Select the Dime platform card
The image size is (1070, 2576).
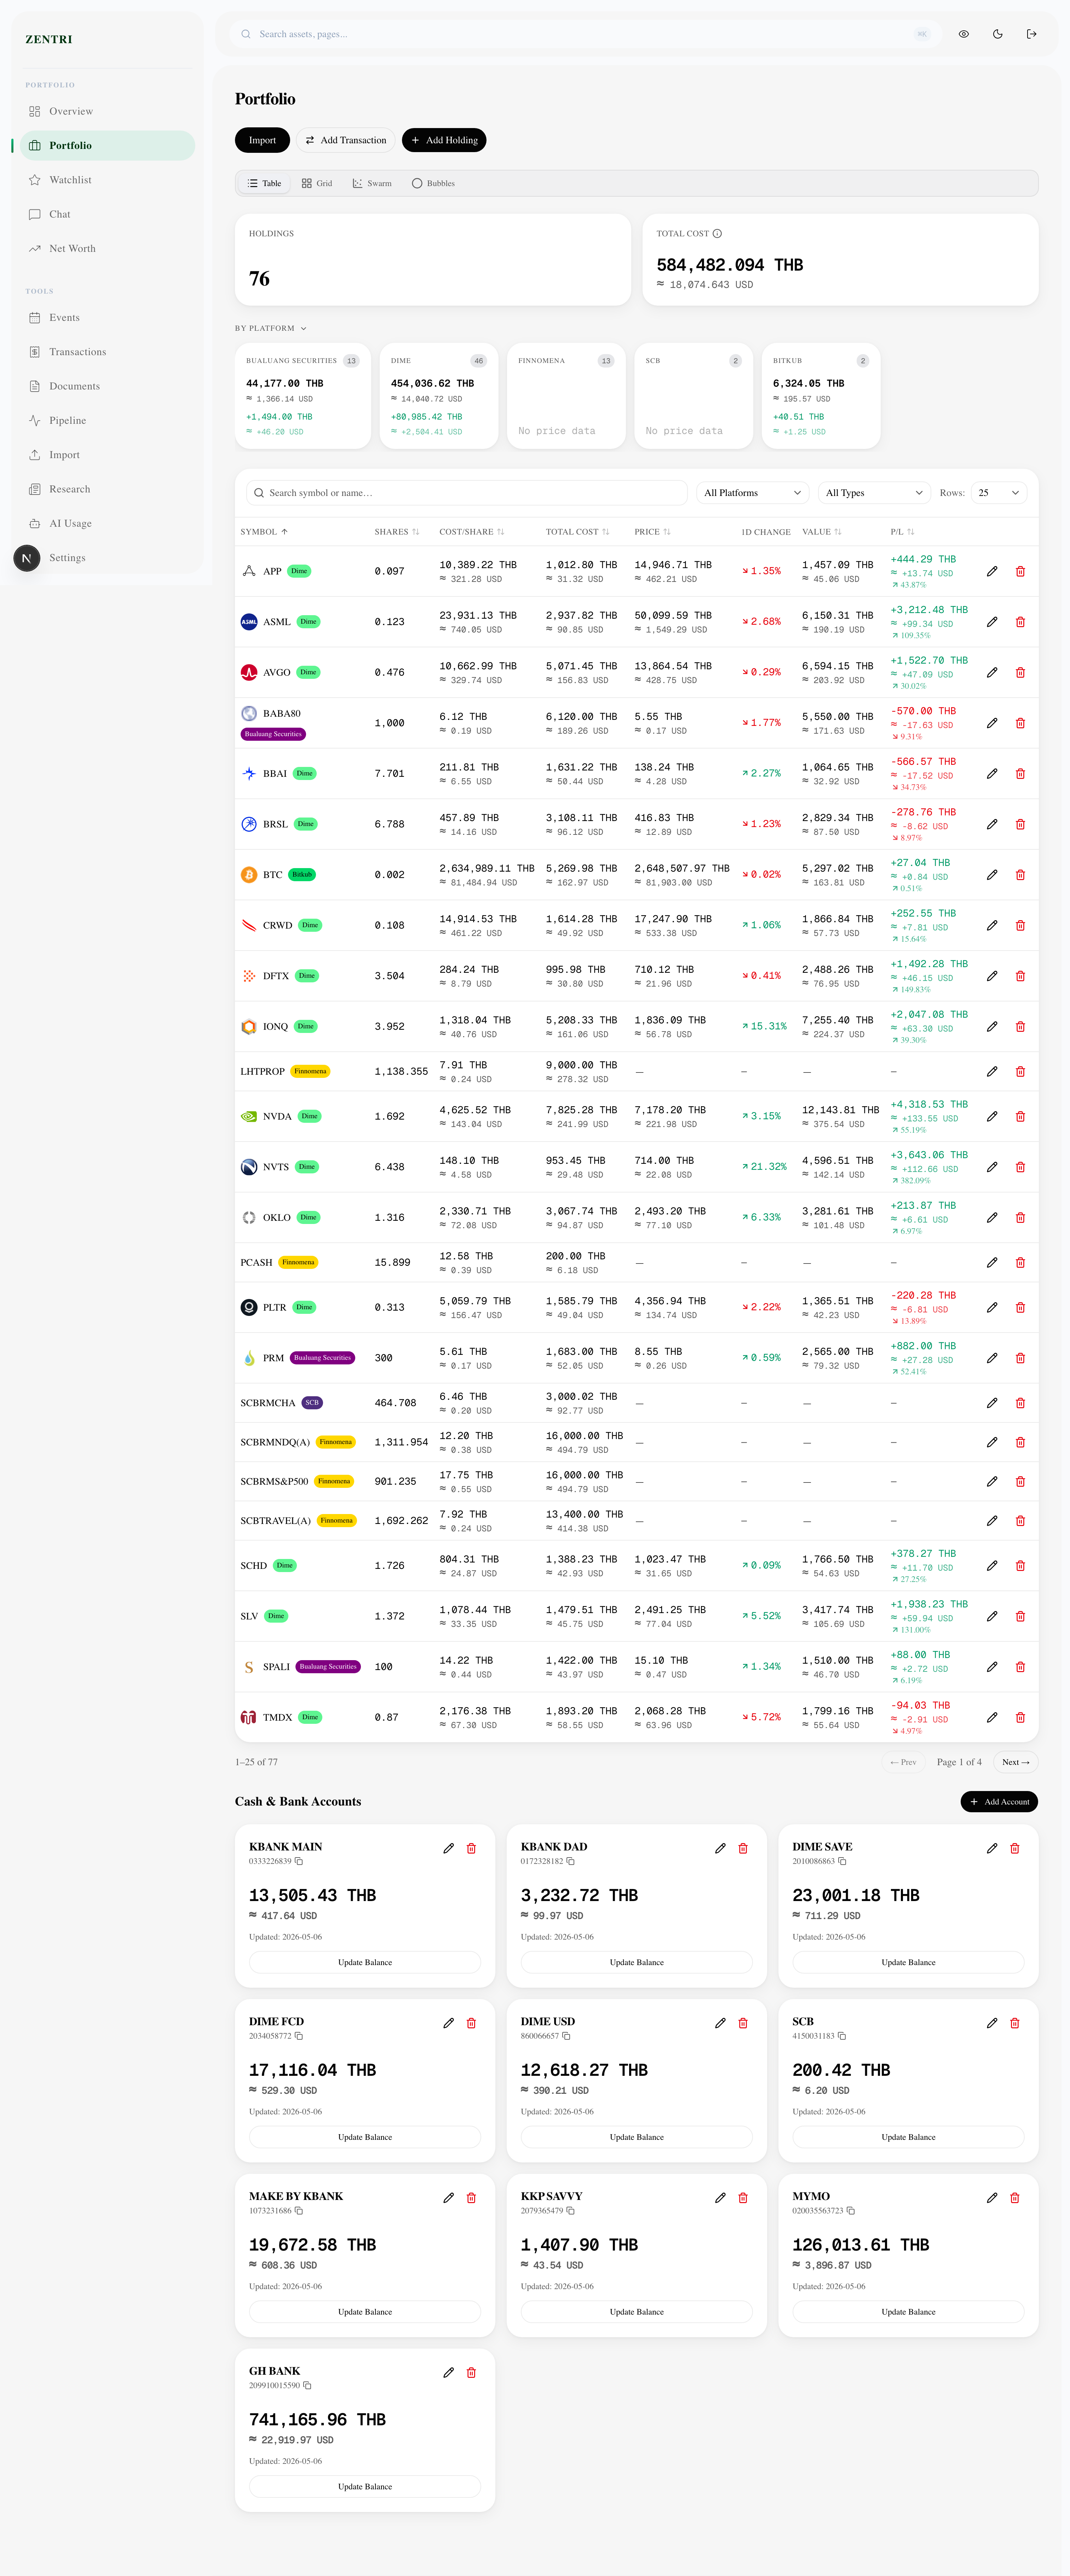point(439,396)
